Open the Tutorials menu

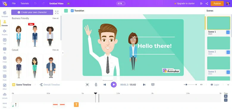pos(25,3)
